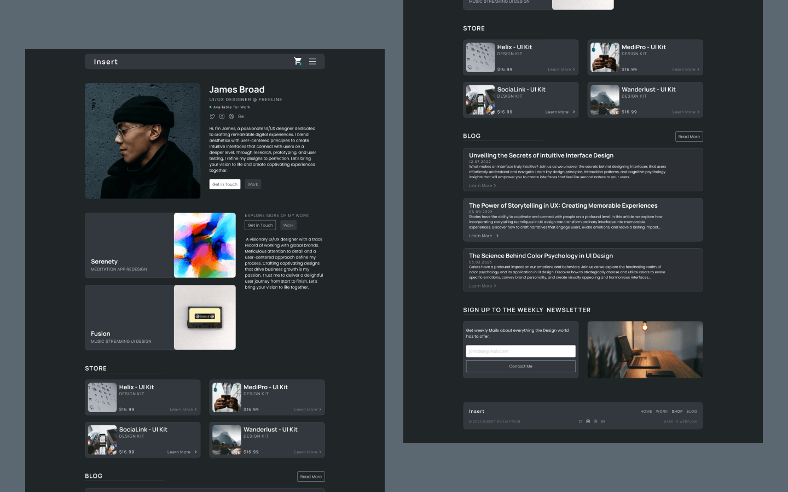Open Instagram icon under Available for Work

pyautogui.click(x=222, y=116)
